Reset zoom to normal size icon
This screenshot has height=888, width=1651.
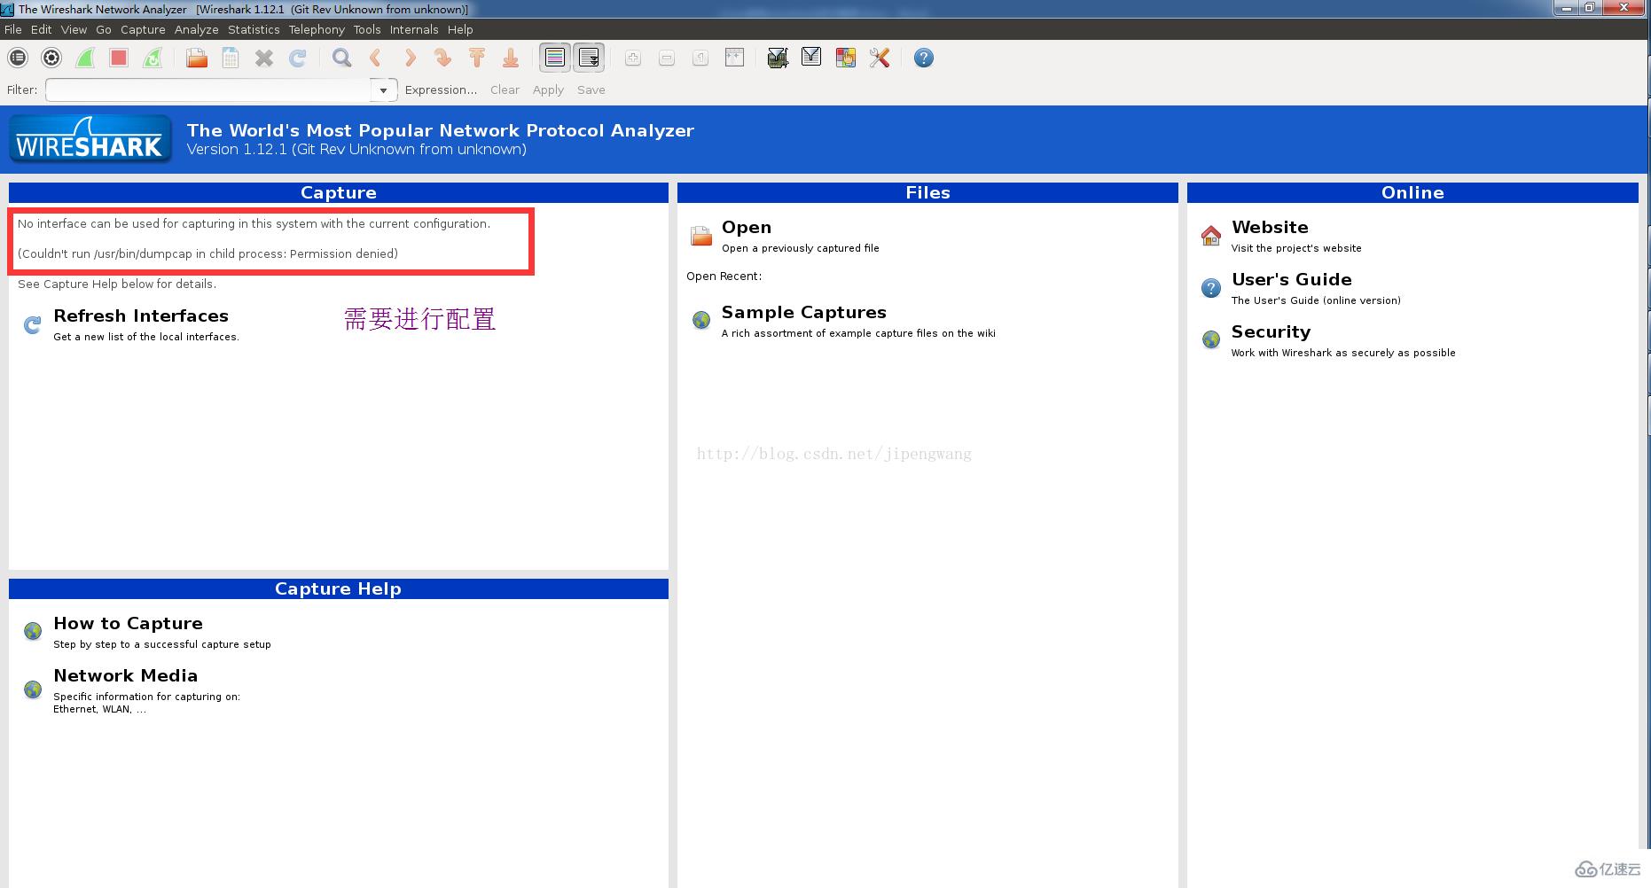point(700,58)
